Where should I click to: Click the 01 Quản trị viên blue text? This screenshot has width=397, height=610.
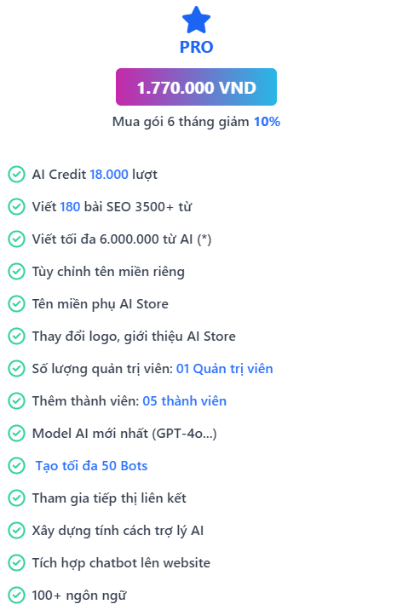(224, 369)
